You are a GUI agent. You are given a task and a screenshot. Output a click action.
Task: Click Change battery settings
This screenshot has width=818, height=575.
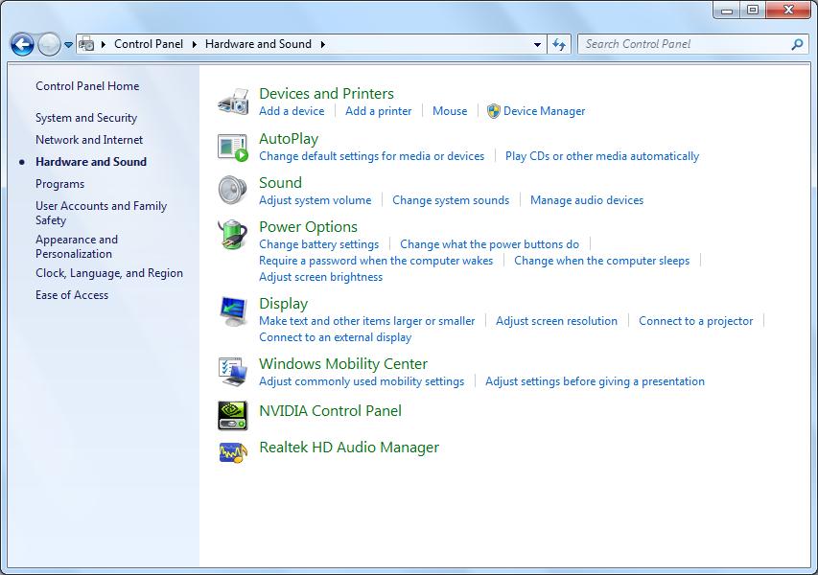[318, 244]
